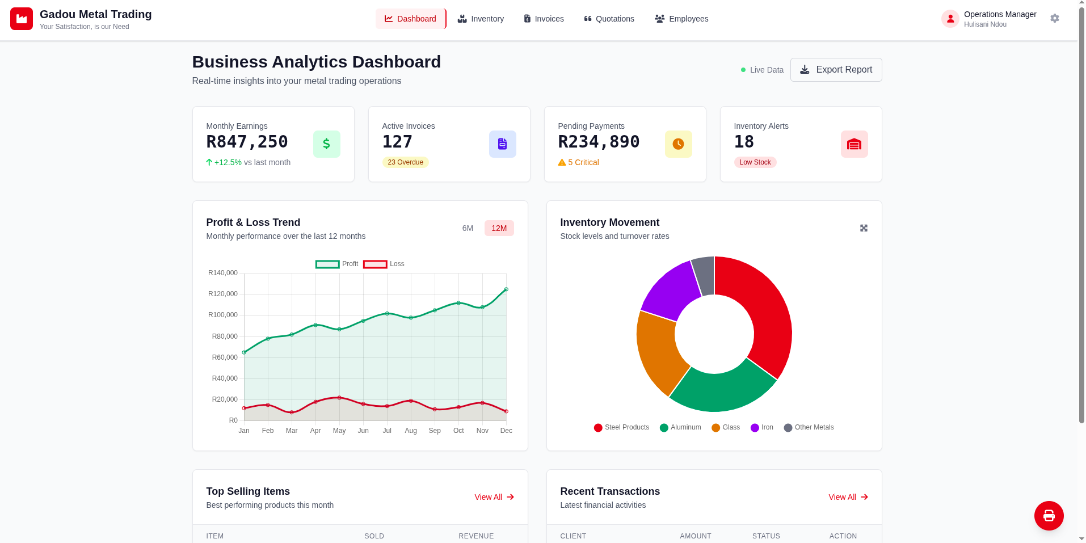Click the red print floating action button
The image size is (1086, 543).
(1049, 516)
